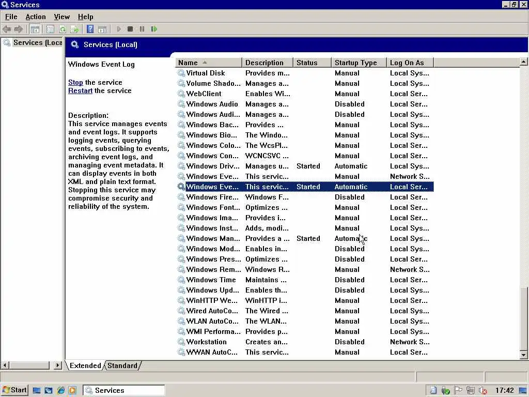
Task: Click the Services taskbar button
Action: coord(124,390)
